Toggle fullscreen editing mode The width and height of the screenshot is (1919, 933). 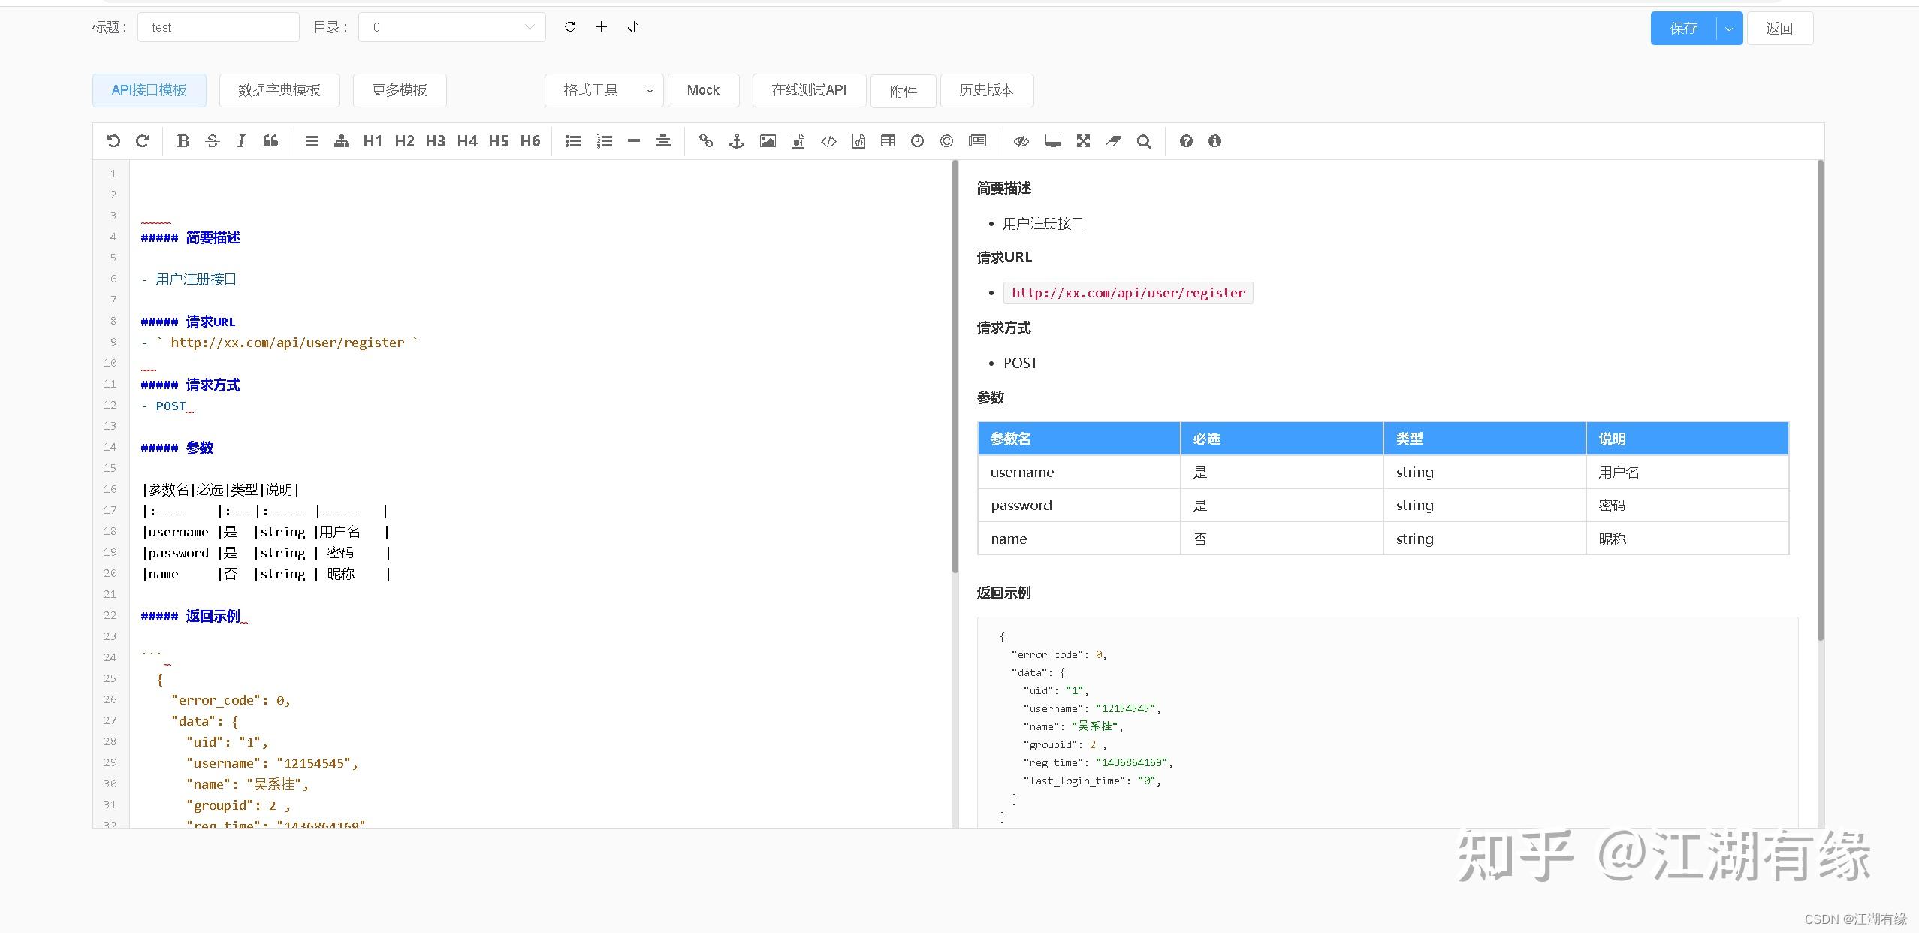[x=1082, y=140]
